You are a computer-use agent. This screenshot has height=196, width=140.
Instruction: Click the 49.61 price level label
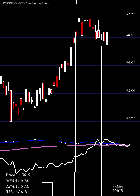130,63
